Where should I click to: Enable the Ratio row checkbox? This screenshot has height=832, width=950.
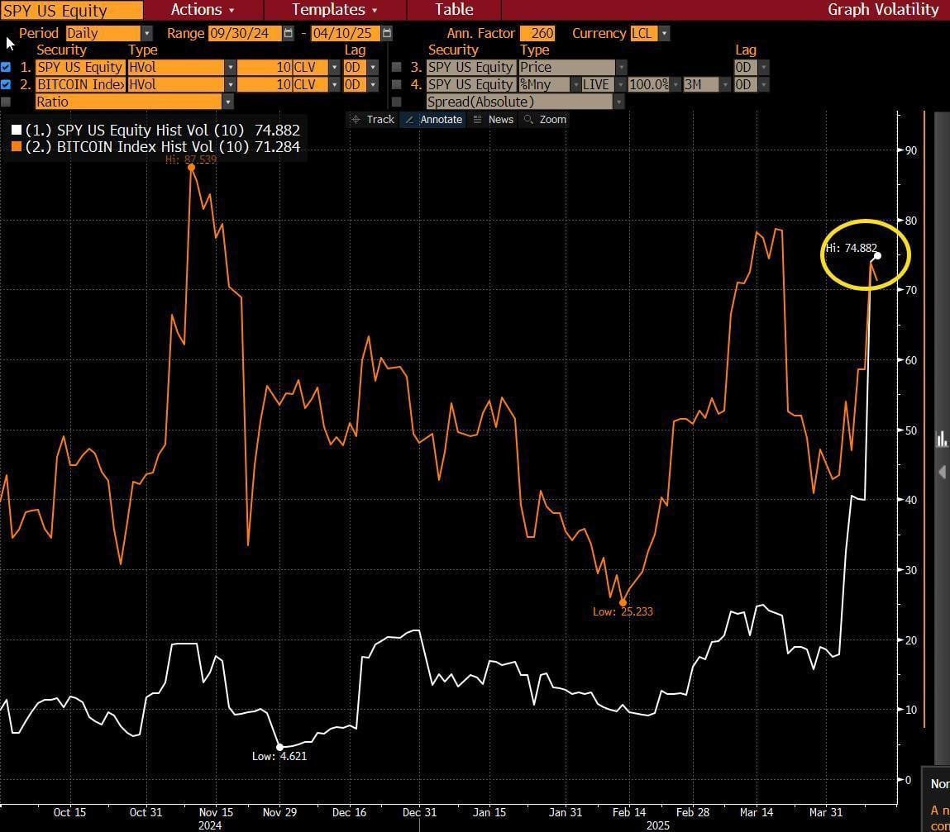coord(6,102)
